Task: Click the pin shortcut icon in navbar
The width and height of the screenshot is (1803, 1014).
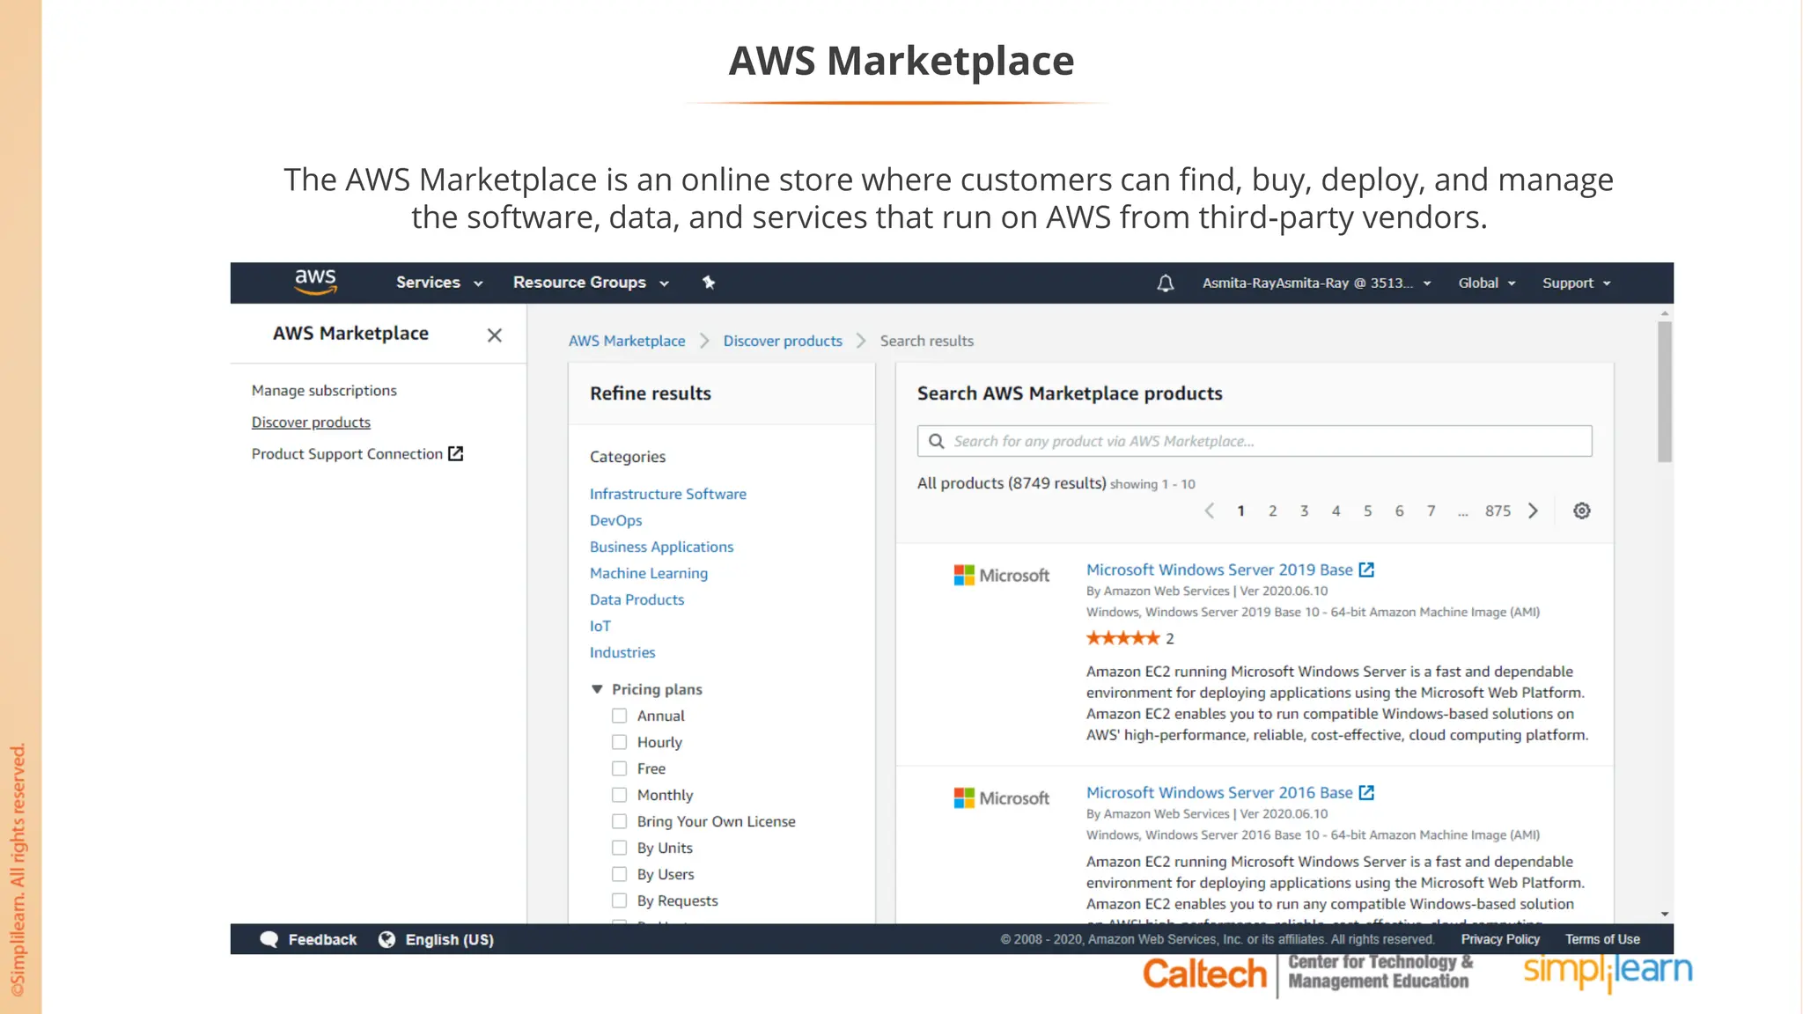Action: tap(709, 283)
